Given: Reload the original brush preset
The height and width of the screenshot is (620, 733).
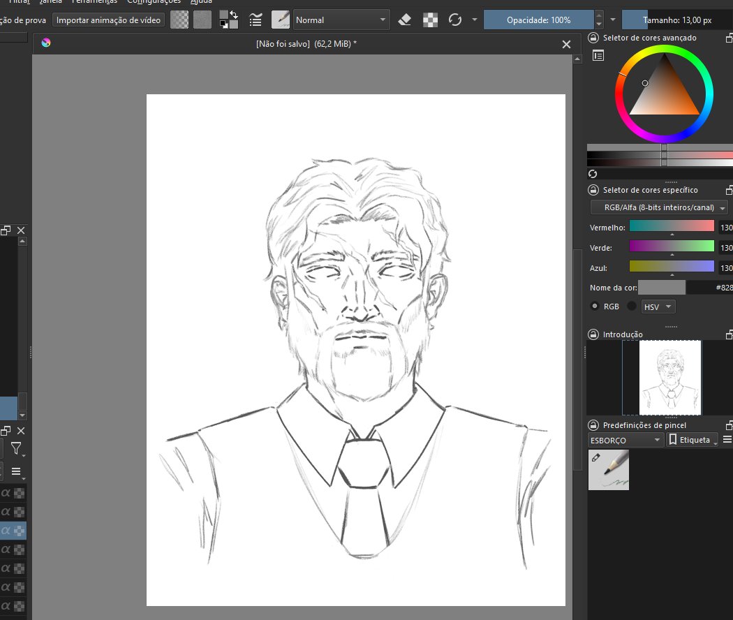Looking at the screenshot, I should pos(455,20).
